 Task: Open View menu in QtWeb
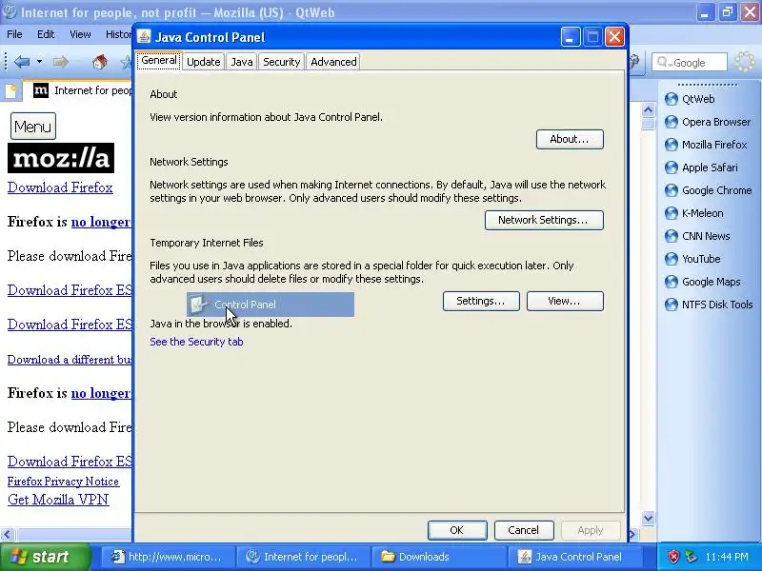(80, 34)
